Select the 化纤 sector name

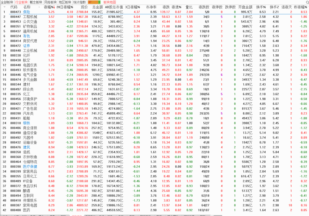coord(27,55)
